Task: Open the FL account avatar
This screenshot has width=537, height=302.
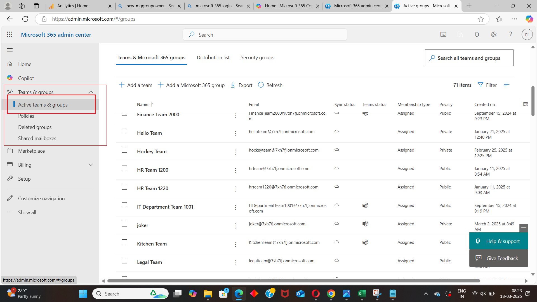Action: 527,34
